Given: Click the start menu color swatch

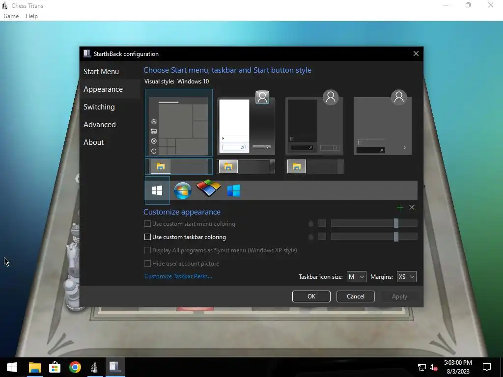Looking at the screenshot, I should tap(322, 223).
